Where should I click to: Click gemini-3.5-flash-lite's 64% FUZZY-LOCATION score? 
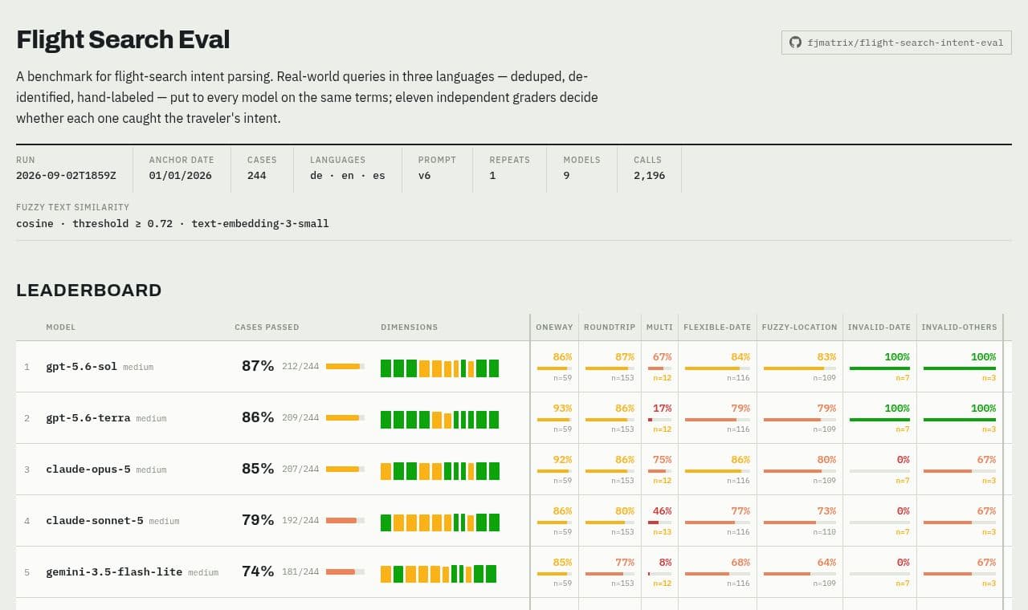coord(826,563)
